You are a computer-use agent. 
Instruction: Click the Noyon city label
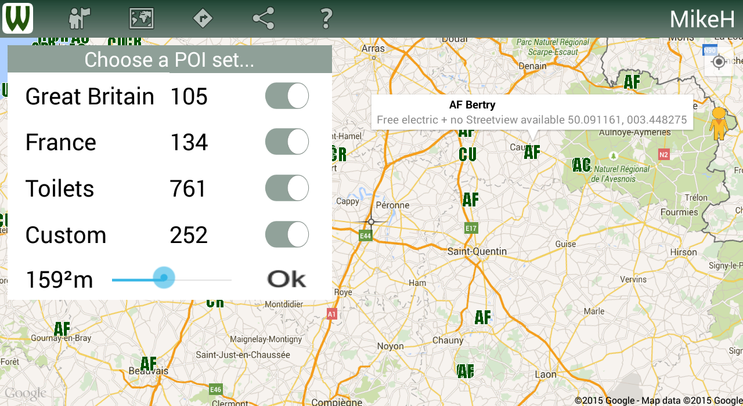[x=390, y=346]
